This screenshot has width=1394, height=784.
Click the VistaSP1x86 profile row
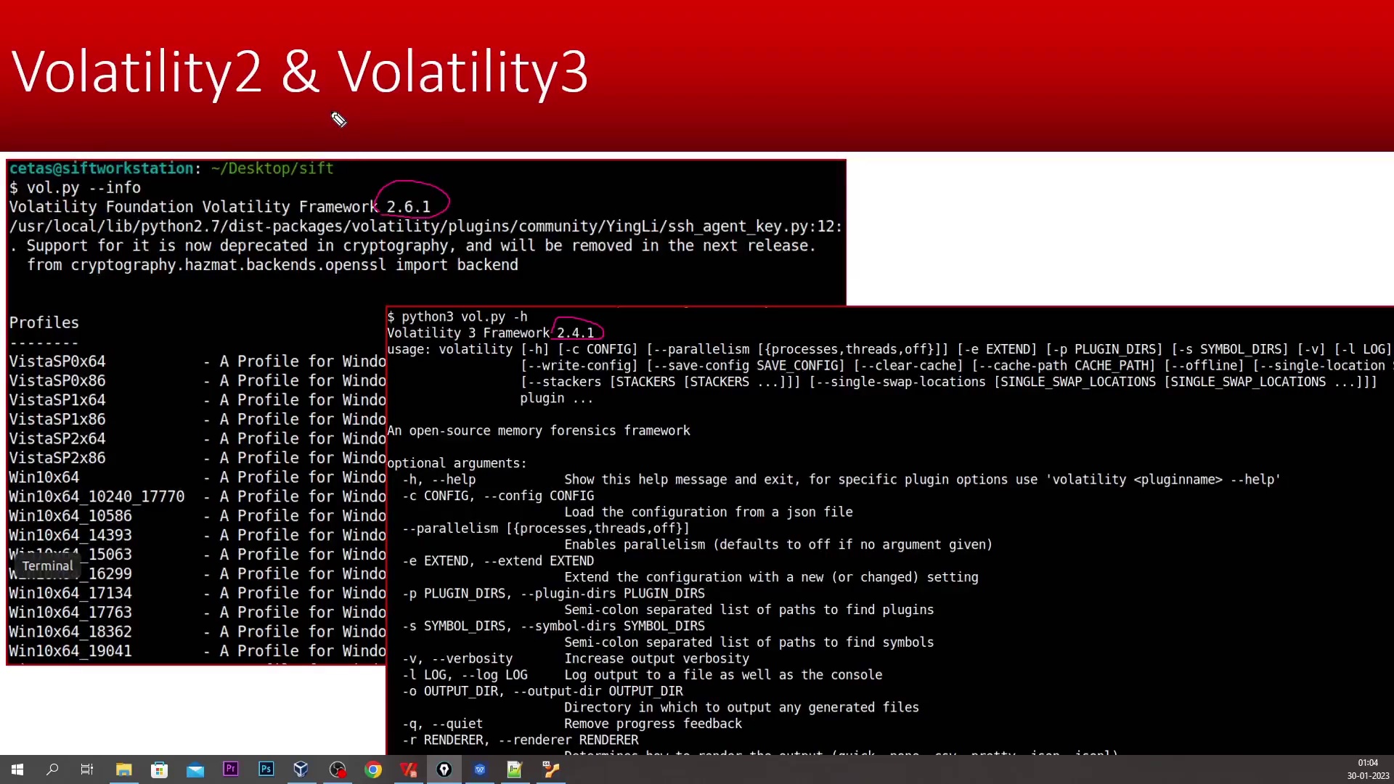click(197, 420)
